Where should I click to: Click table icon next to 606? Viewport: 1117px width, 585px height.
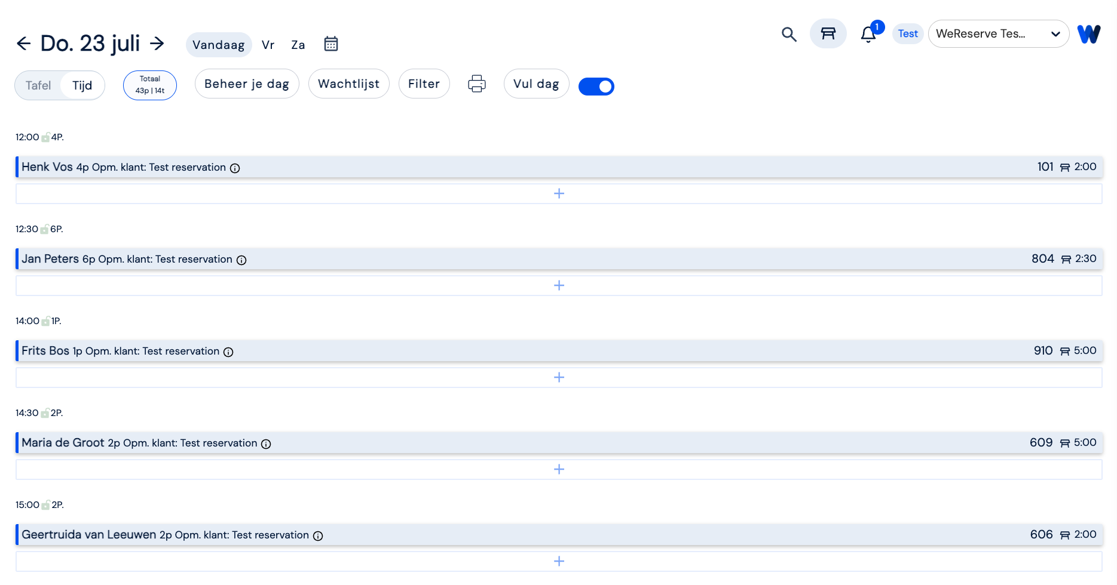click(x=1065, y=535)
